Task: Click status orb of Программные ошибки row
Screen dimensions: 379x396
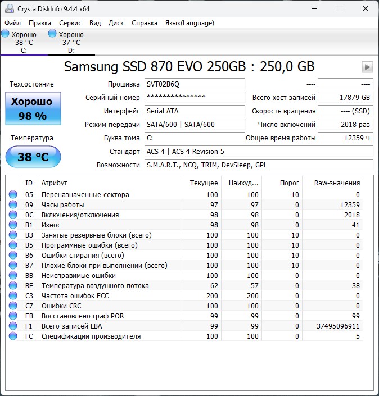Action: point(13,245)
